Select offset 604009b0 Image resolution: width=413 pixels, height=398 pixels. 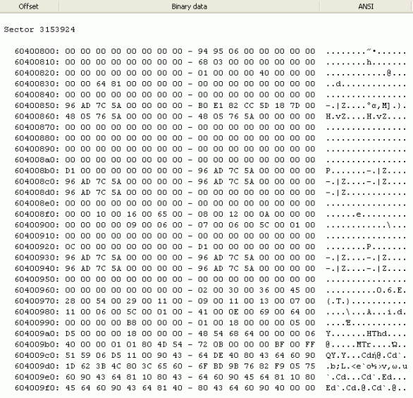pyautogui.click(x=37, y=344)
